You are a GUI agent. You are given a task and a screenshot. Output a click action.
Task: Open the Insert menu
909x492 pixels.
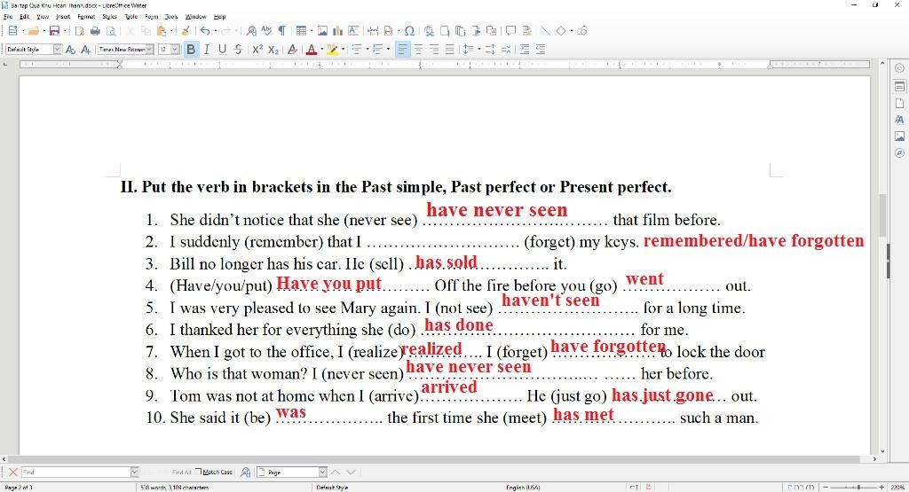pyautogui.click(x=63, y=17)
